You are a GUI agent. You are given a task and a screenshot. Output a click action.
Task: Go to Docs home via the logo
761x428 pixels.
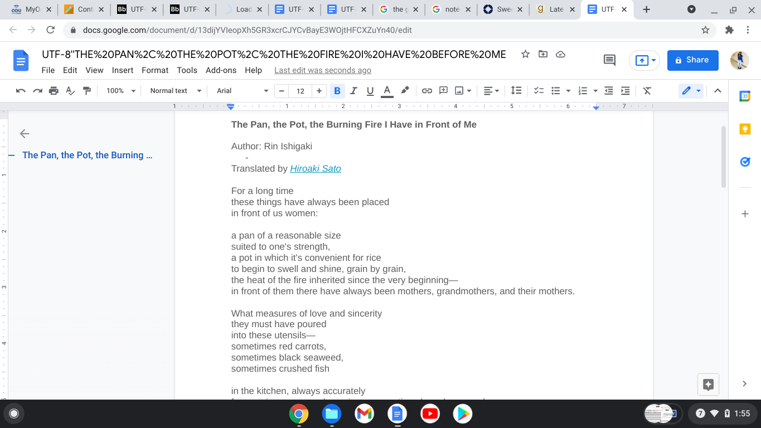click(21, 61)
